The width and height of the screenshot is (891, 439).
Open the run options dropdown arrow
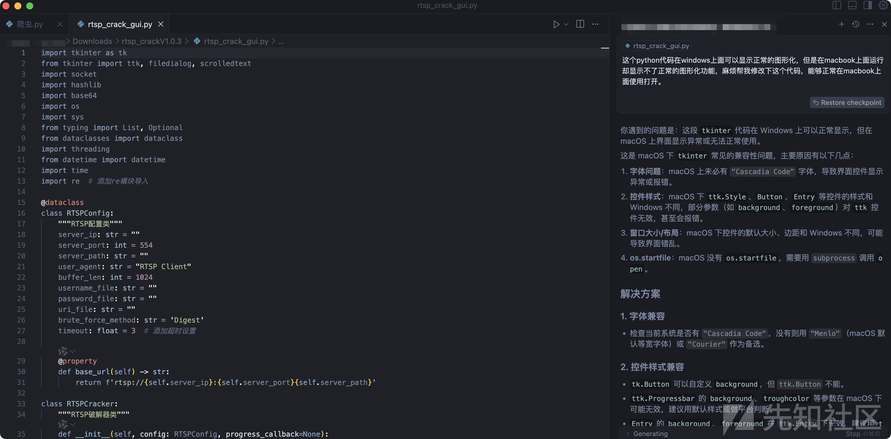tap(566, 24)
